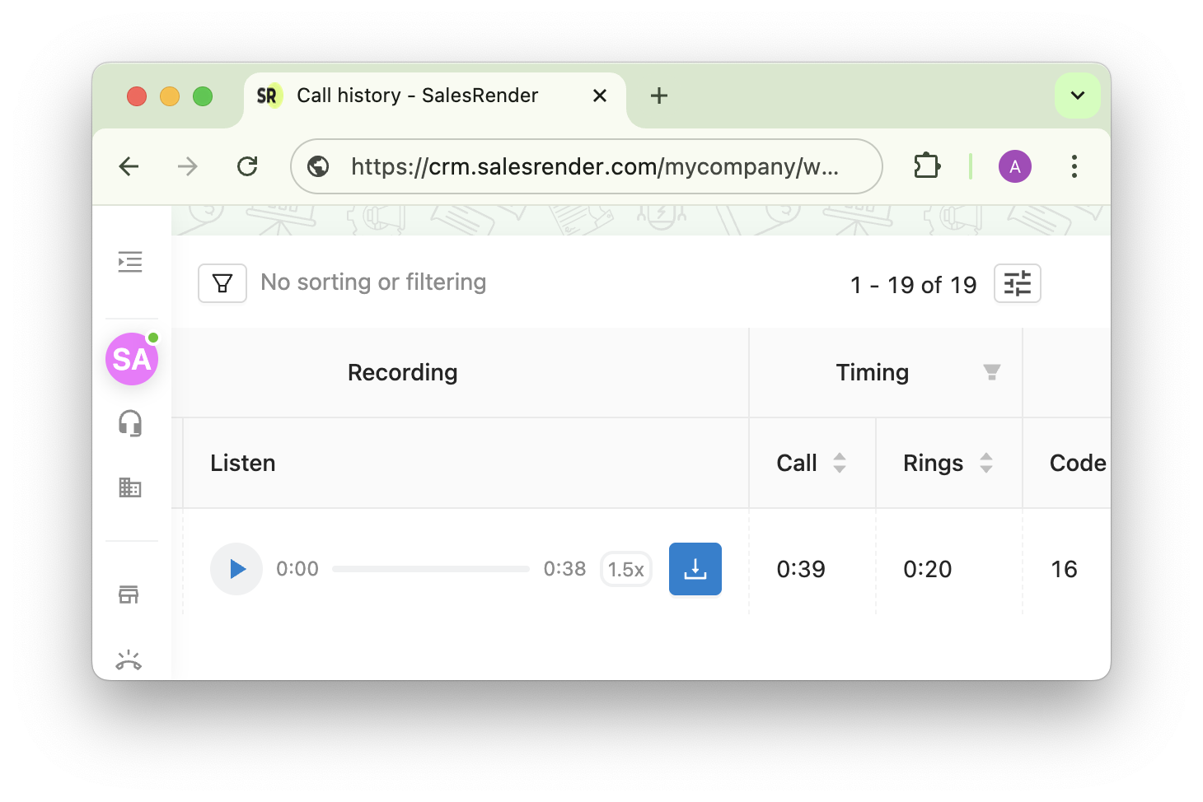
Task: Click the Rings column label
Action: [x=933, y=463]
